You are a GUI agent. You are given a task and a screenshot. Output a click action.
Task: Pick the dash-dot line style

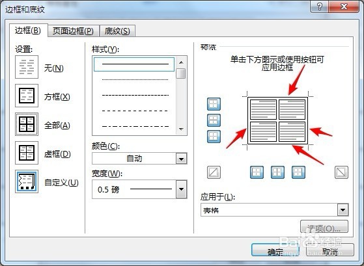pos(135,127)
